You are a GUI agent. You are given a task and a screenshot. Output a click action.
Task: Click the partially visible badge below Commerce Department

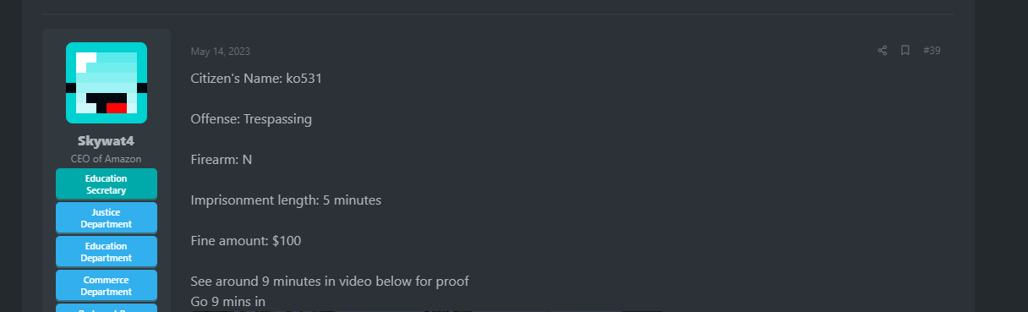pyautogui.click(x=107, y=308)
